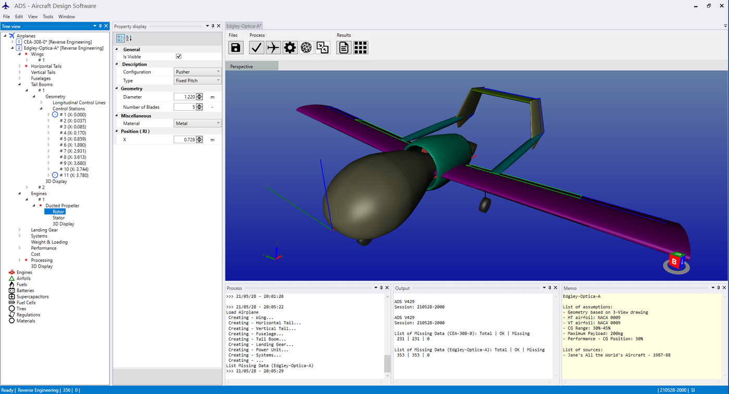Select the Edgley-Optica-A document tab
The image size is (729, 394).
(x=244, y=26)
